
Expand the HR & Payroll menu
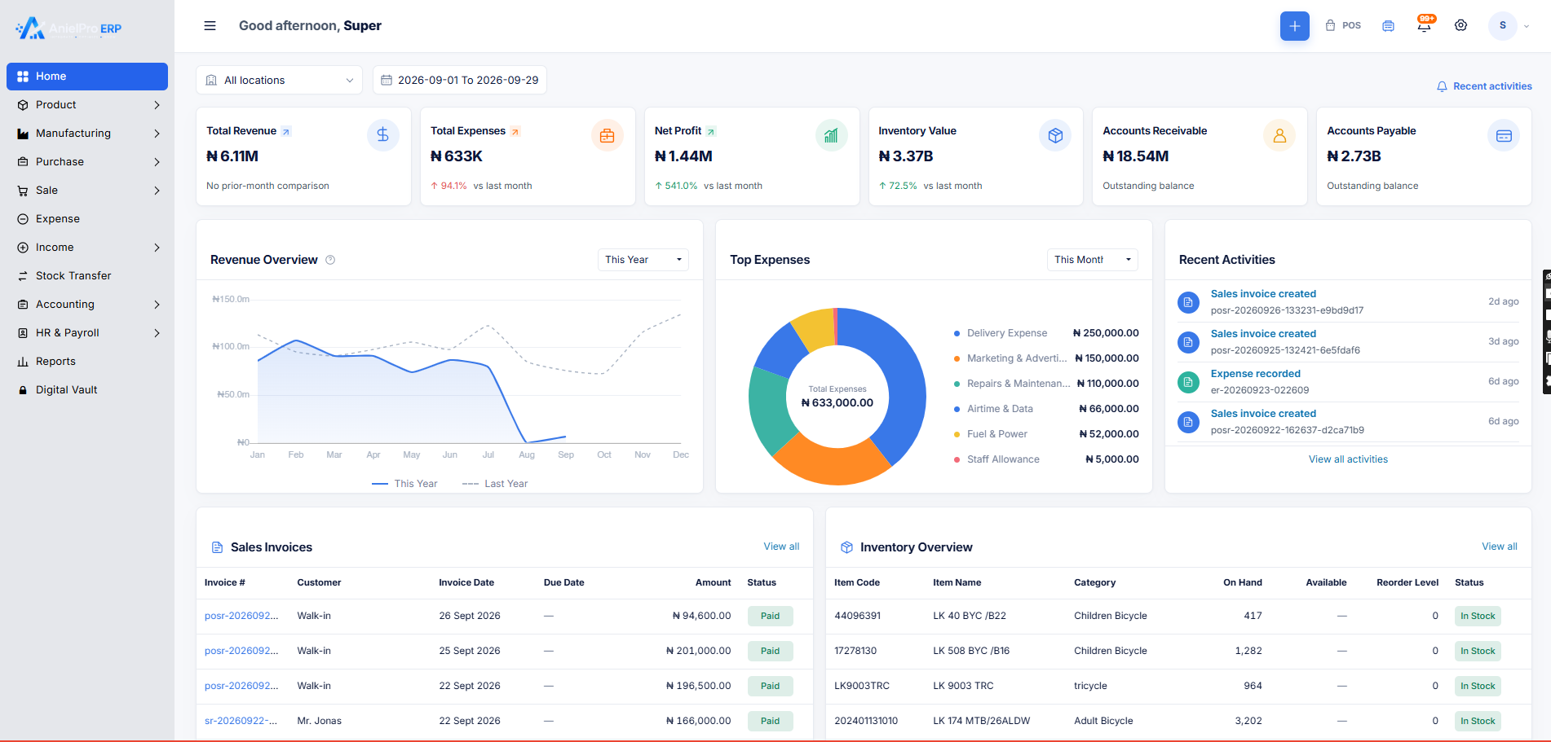click(87, 333)
